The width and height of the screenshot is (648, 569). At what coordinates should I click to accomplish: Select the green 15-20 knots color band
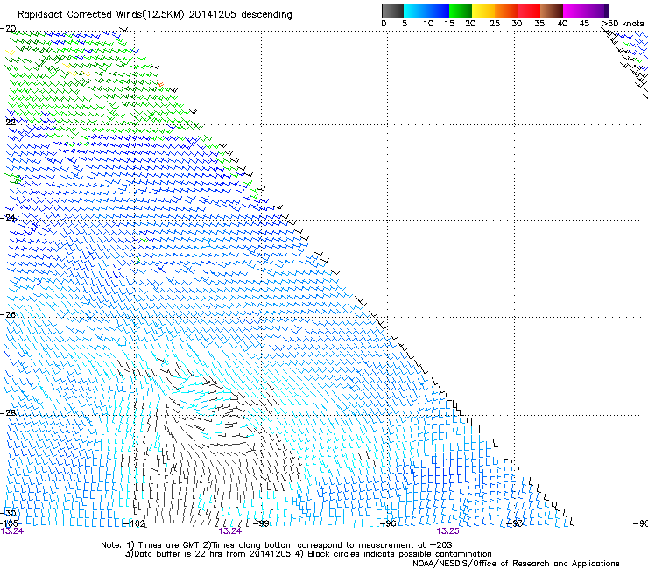pos(461,11)
